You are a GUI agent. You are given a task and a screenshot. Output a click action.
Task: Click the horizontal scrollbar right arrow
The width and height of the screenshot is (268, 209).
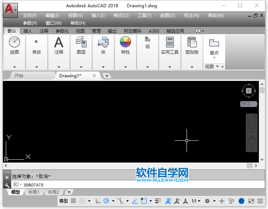[x=256, y=165]
